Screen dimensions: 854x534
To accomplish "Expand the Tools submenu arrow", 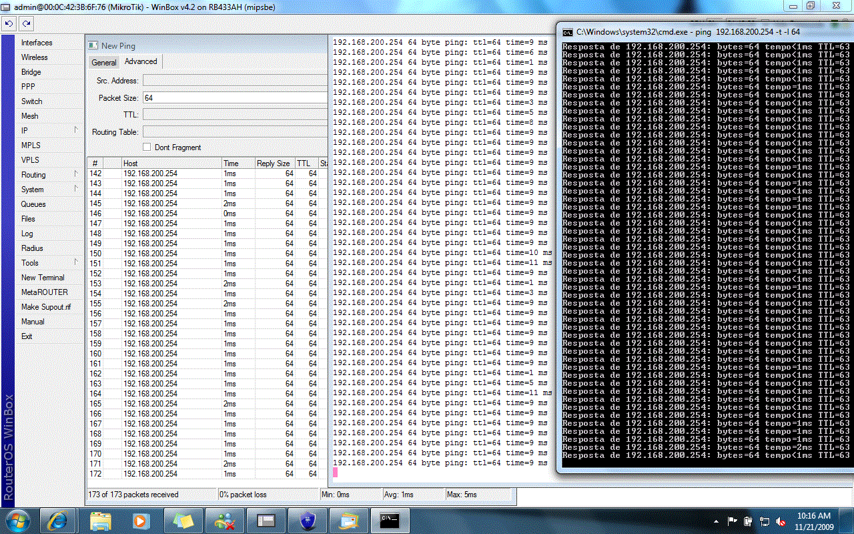I will [x=75, y=262].
